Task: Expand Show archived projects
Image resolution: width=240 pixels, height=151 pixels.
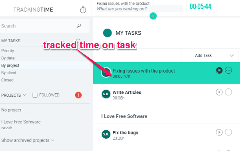Action: 28,140
